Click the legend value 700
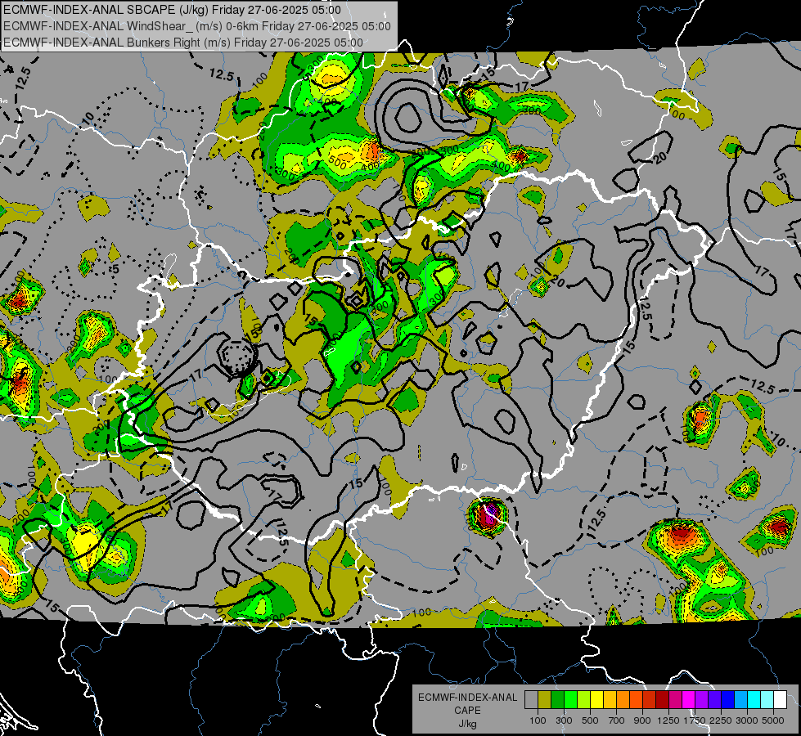 616,720
